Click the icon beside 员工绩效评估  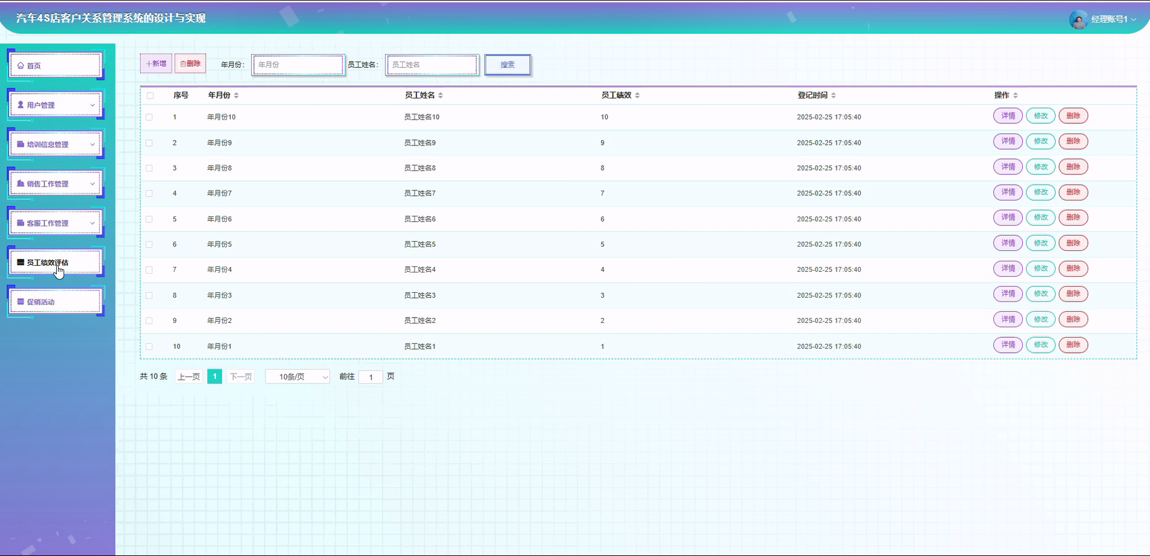(x=20, y=263)
